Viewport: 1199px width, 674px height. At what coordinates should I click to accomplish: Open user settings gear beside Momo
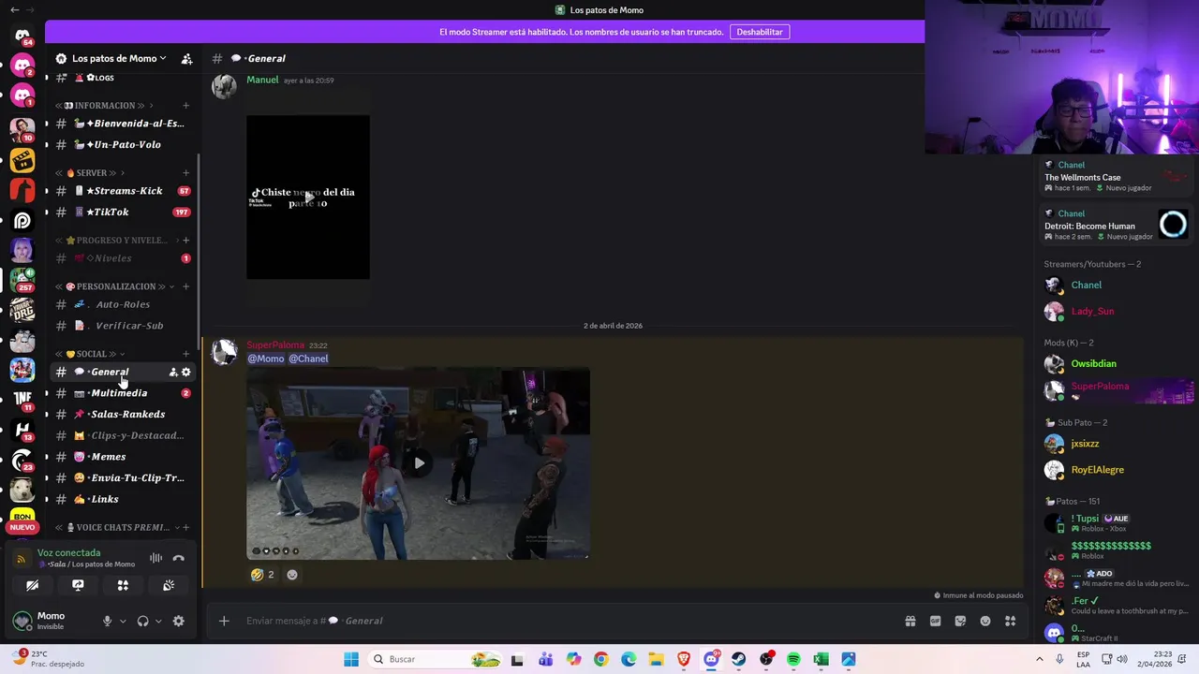178,621
